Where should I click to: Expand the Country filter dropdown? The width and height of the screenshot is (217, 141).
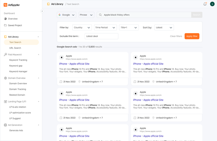[x=82, y=28]
